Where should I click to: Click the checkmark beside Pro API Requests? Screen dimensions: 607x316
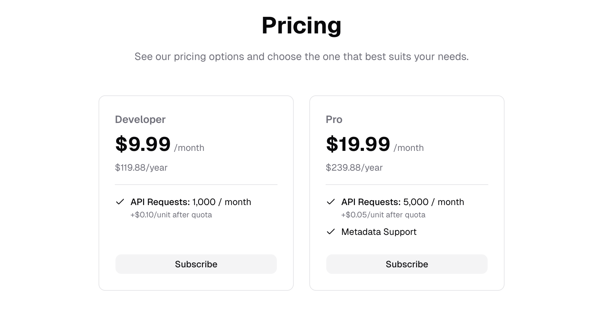click(331, 202)
